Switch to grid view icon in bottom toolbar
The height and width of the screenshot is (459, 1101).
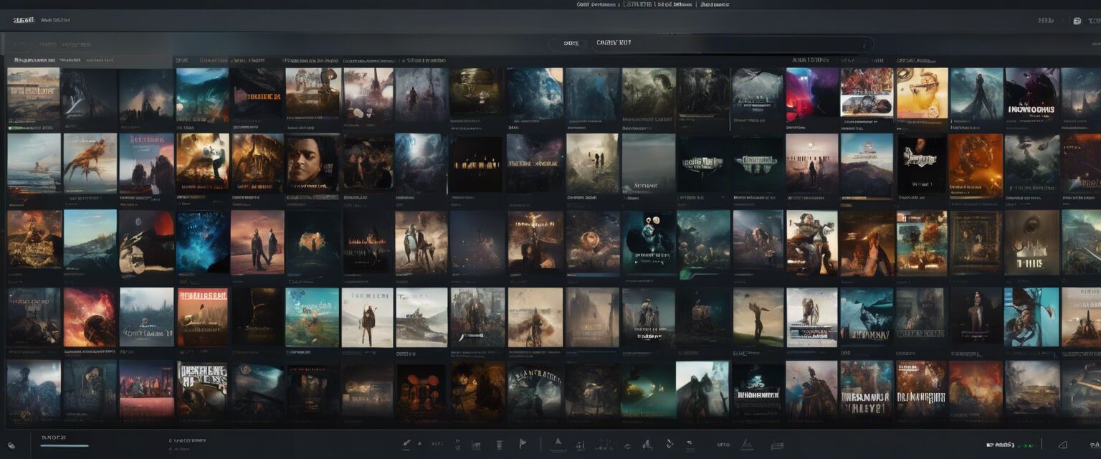[475, 445]
